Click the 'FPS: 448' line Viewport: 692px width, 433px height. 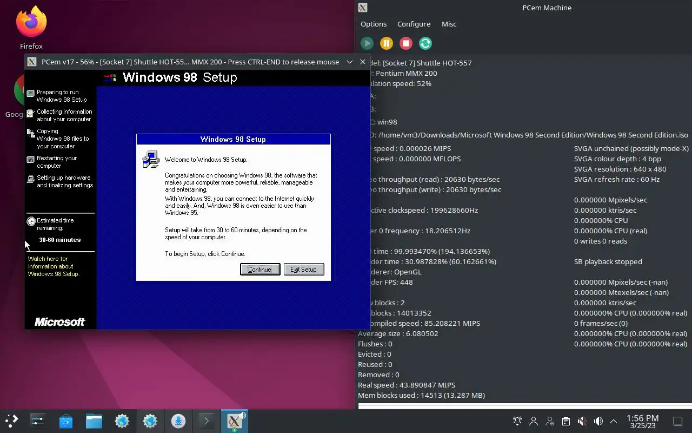392,282
